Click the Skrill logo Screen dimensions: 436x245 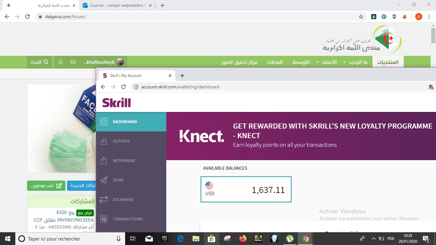click(x=117, y=103)
